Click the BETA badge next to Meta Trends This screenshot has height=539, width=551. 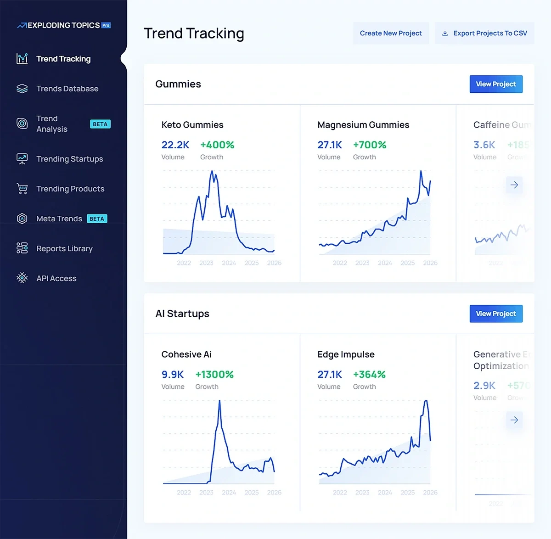tap(97, 219)
